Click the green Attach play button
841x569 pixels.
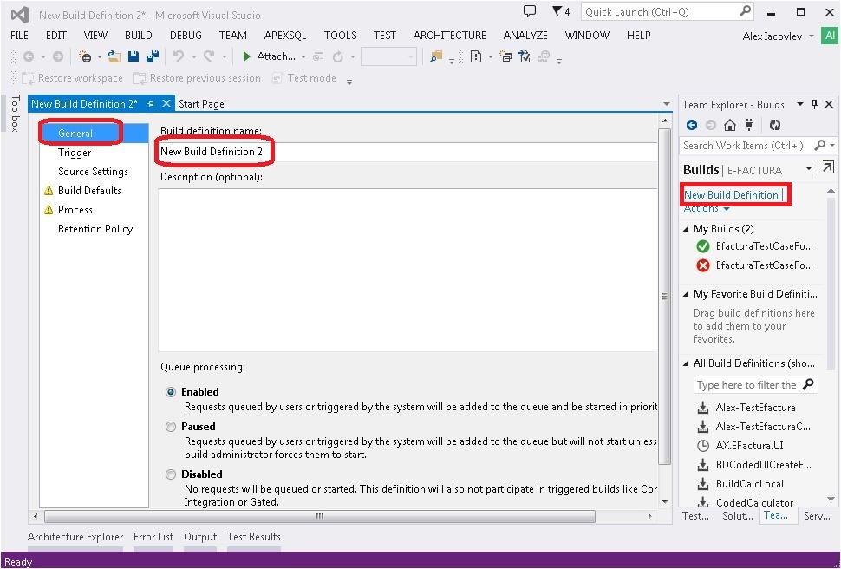[x=247, y=56]
